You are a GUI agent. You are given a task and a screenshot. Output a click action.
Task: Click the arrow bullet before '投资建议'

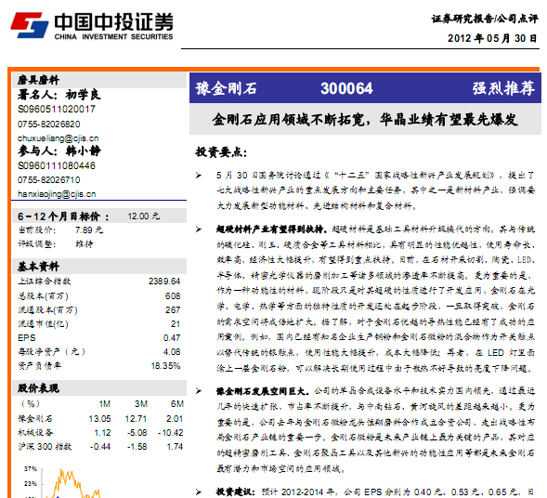pos(199,492)
